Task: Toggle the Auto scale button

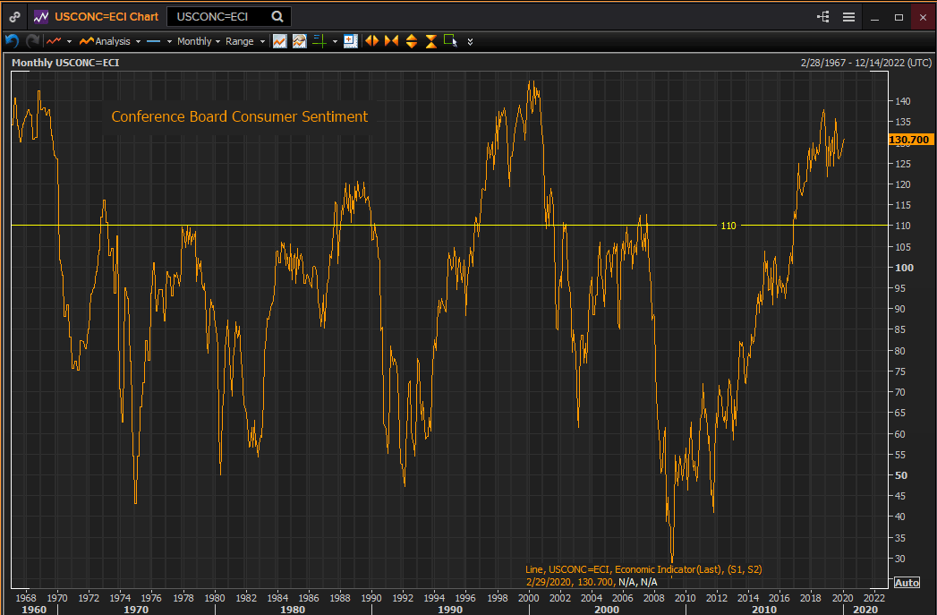Action: (x=906, y=583)
